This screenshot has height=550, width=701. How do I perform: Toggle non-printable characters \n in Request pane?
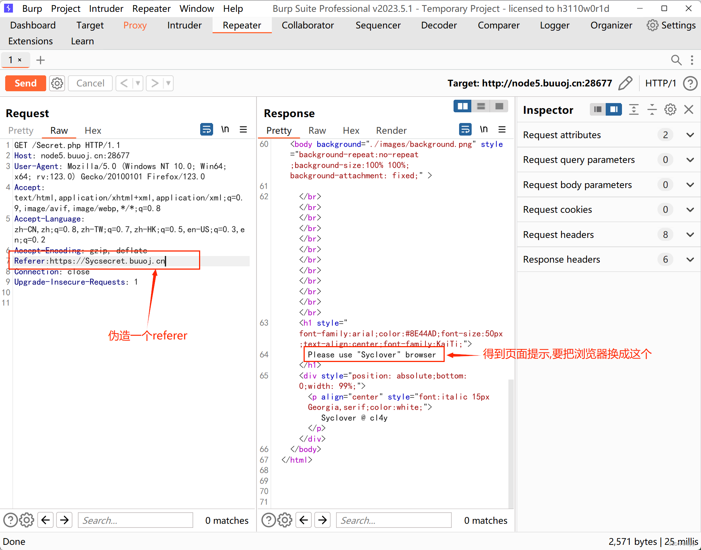(x=225, y=129)
